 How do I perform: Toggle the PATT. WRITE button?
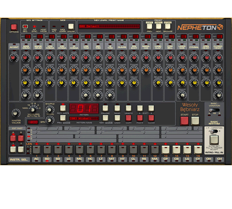(63, 108)
